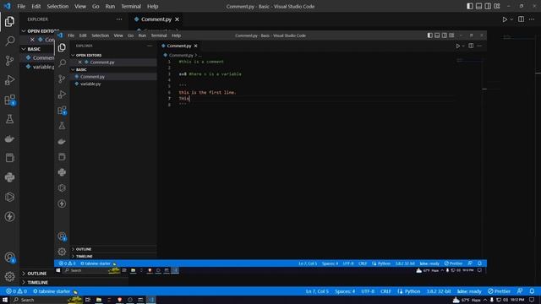Viewport: 541px width, 304px height.
Task: Toggle bottom panel in inner window title bar
Action: click(437, 35)
